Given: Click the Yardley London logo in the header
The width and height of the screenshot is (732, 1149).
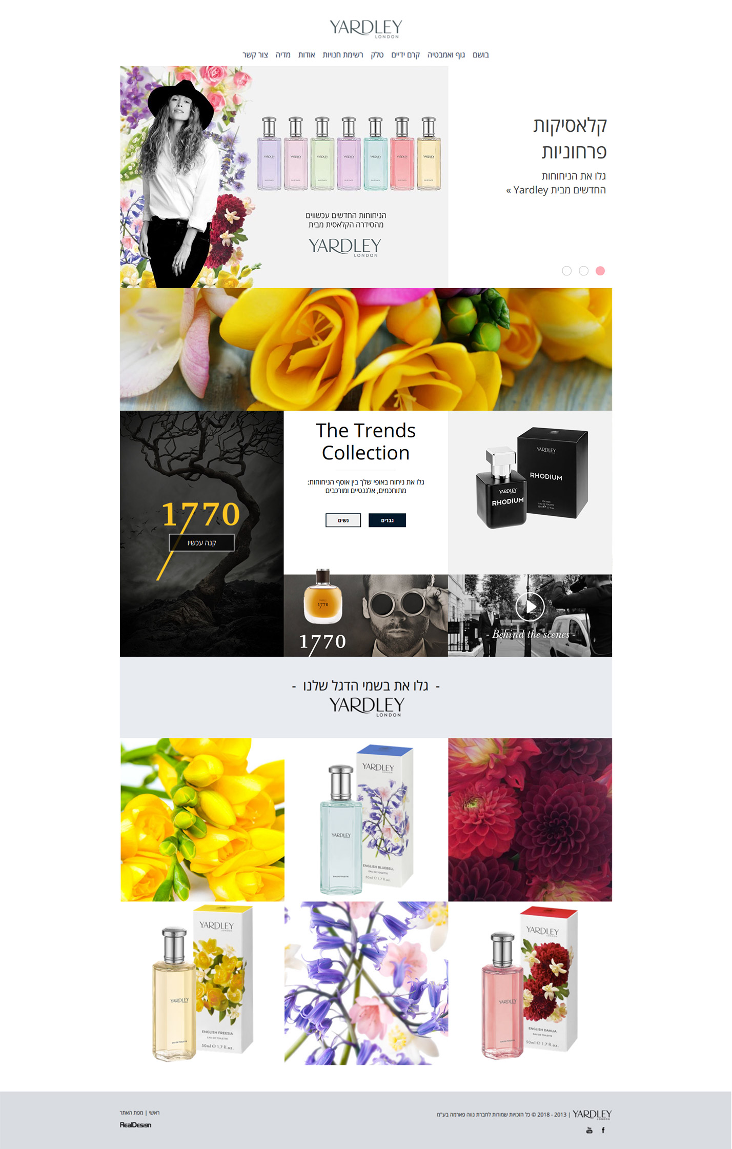Looking at the screenshot, I should (x=365, y=29).
